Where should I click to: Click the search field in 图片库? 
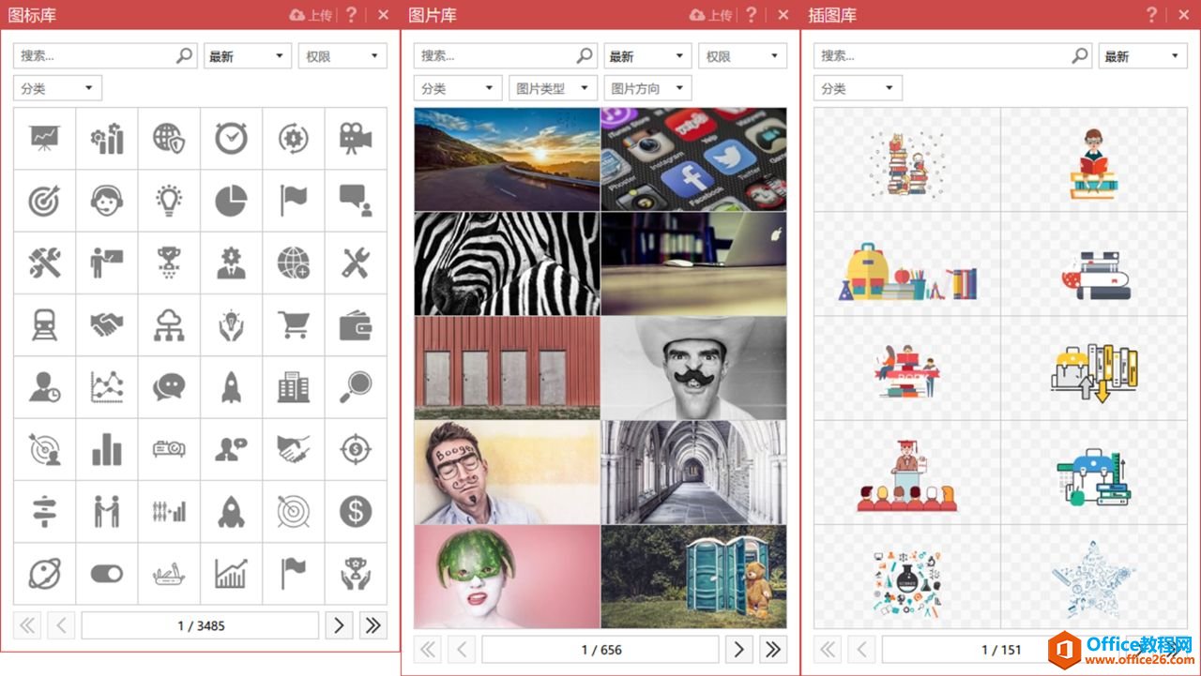(x=495, y=56)
